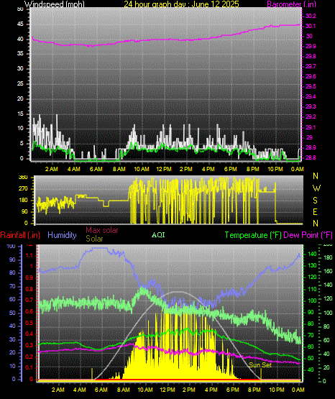The width and height of the screenshot is (335, 399).
Task: Click the 29.2 barometer axis value
Action: [x=311, y=116]
